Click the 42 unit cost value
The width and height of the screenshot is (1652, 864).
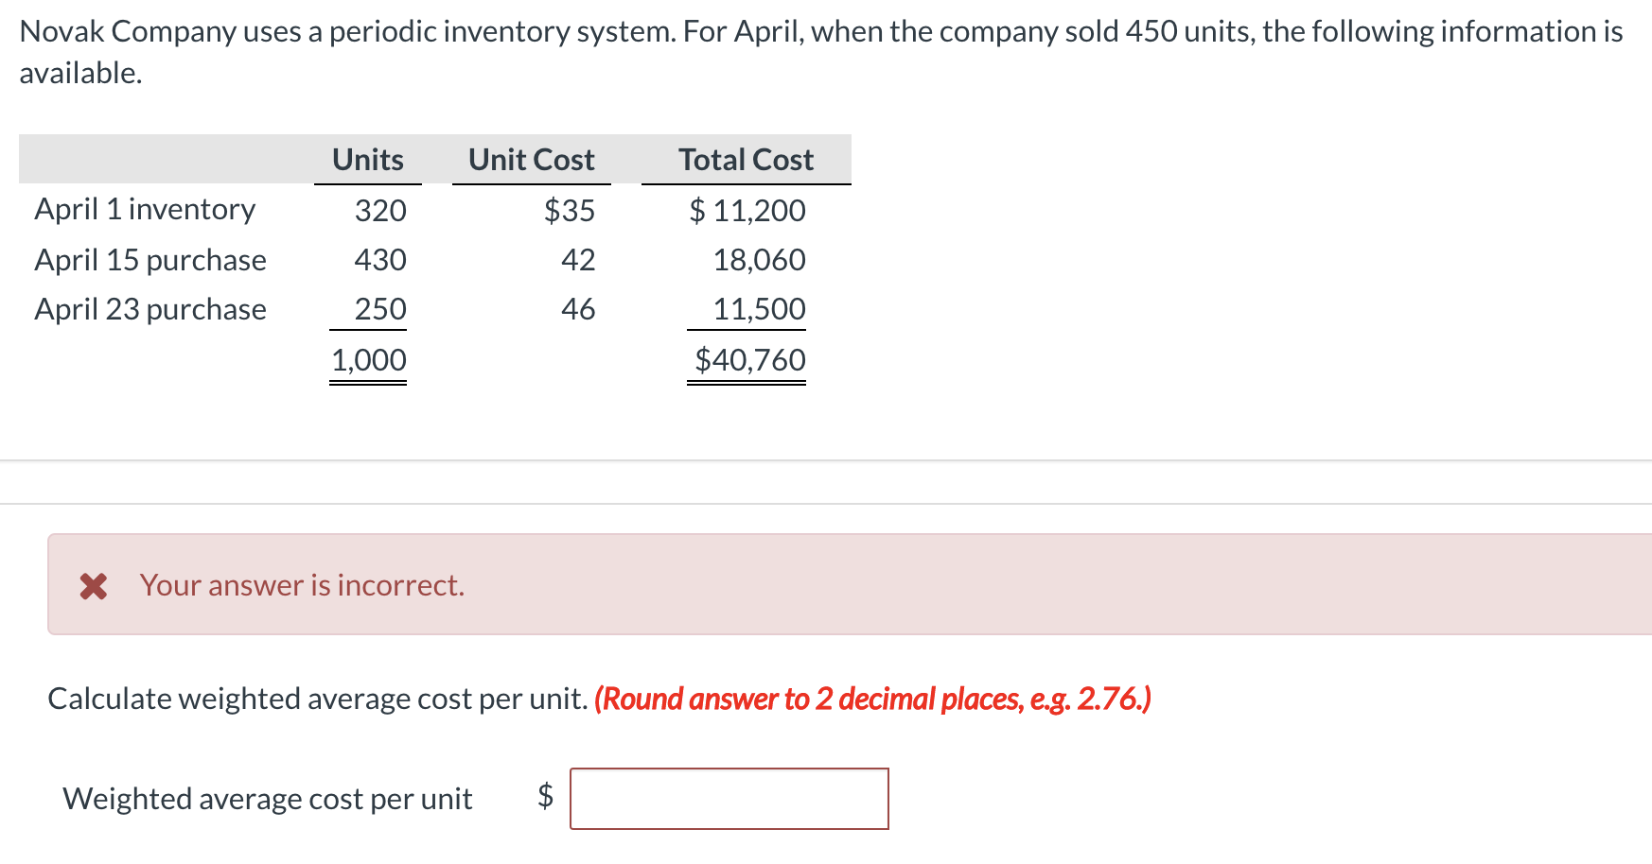point(578,259)
